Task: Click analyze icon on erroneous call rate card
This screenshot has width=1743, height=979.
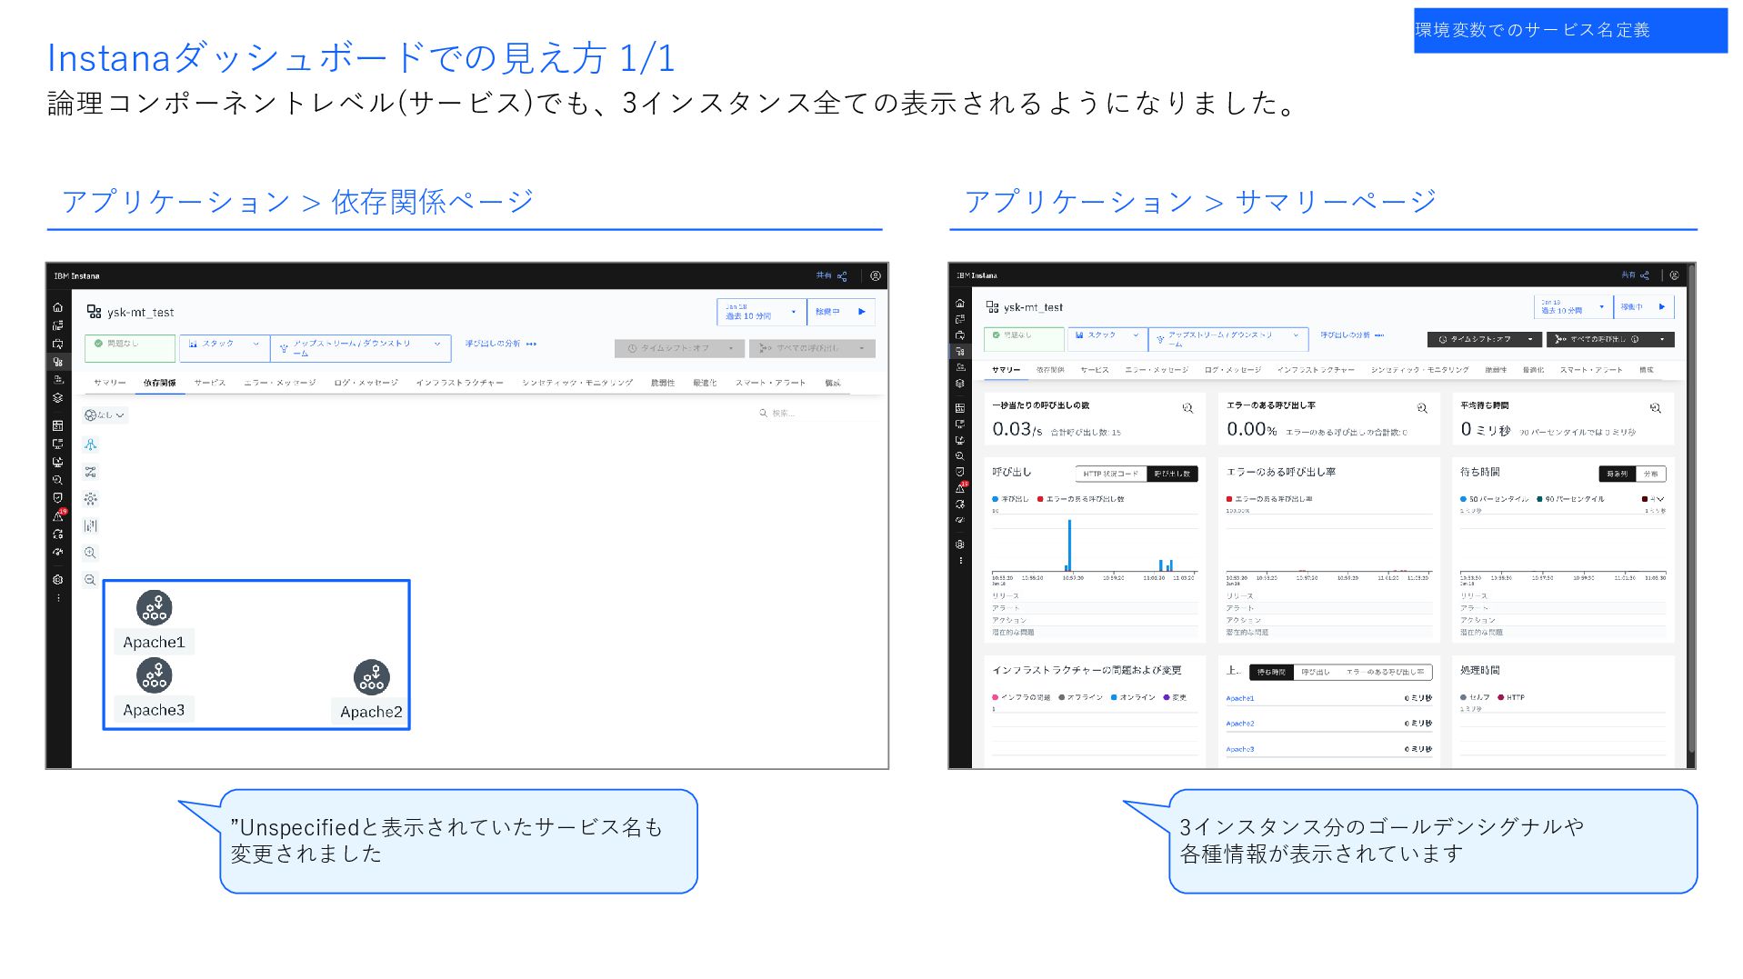Action: coord(1422,408)
